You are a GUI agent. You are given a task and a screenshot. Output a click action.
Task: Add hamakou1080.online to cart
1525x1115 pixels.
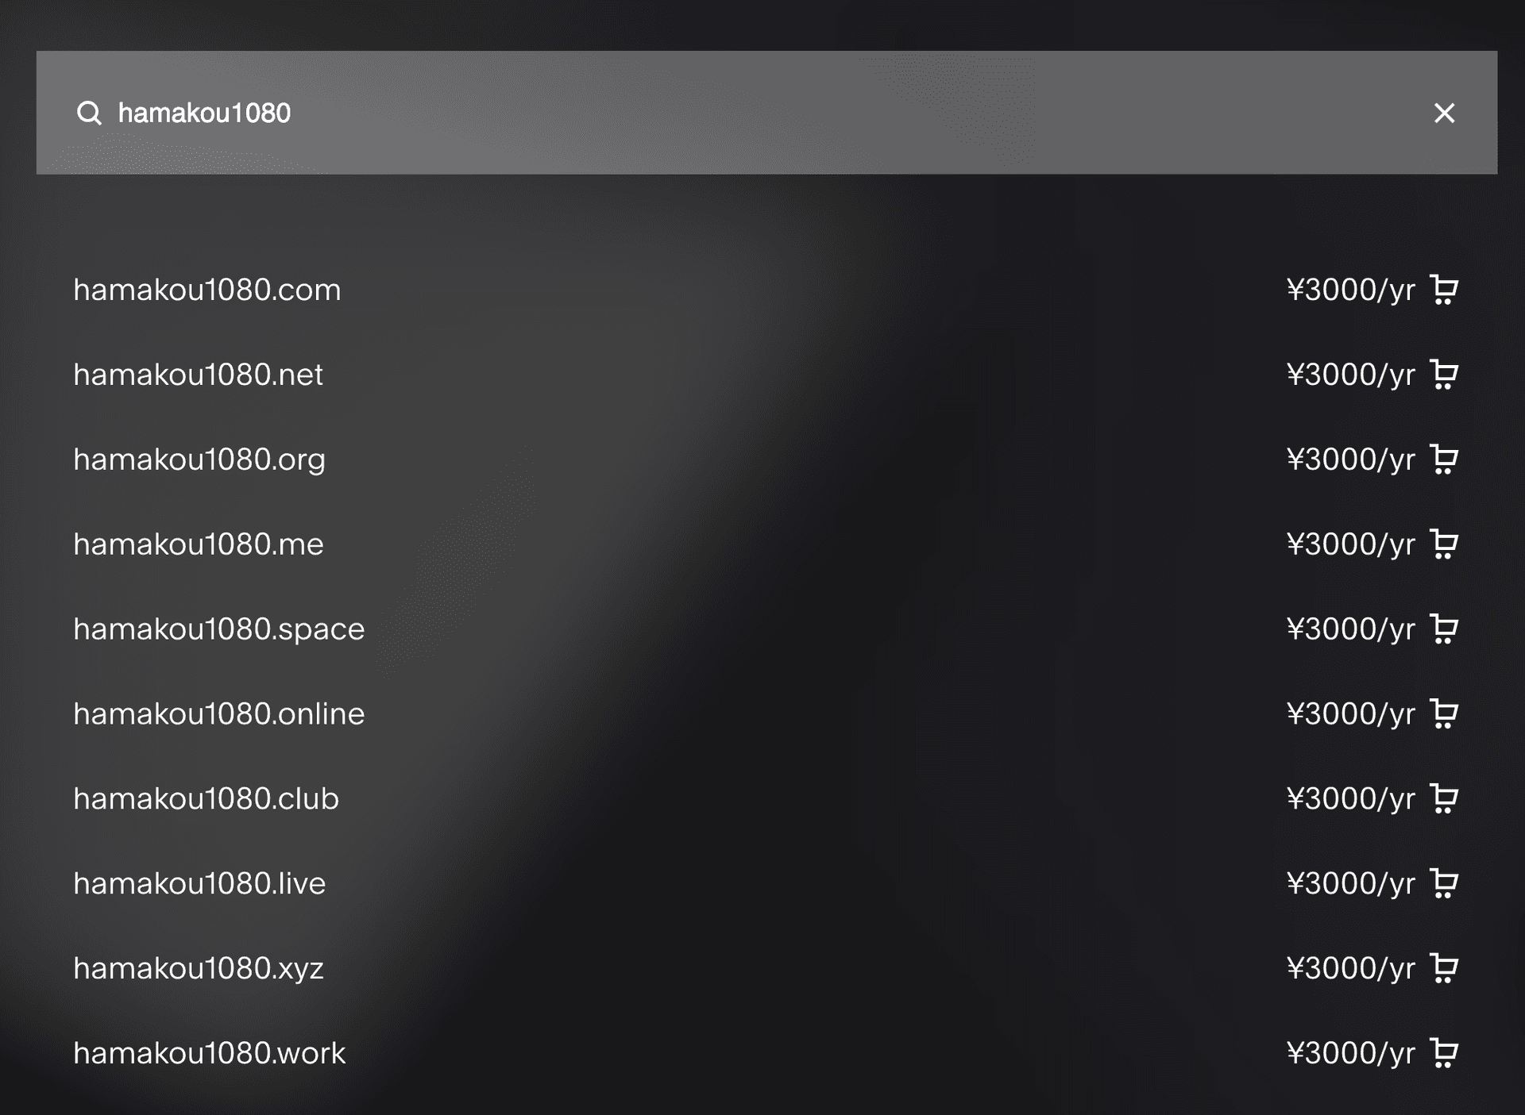(1443, 714)
